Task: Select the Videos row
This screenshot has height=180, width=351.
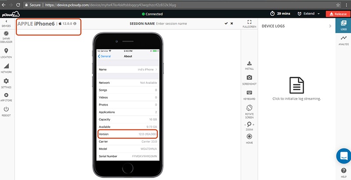Action: coord(128,97)
